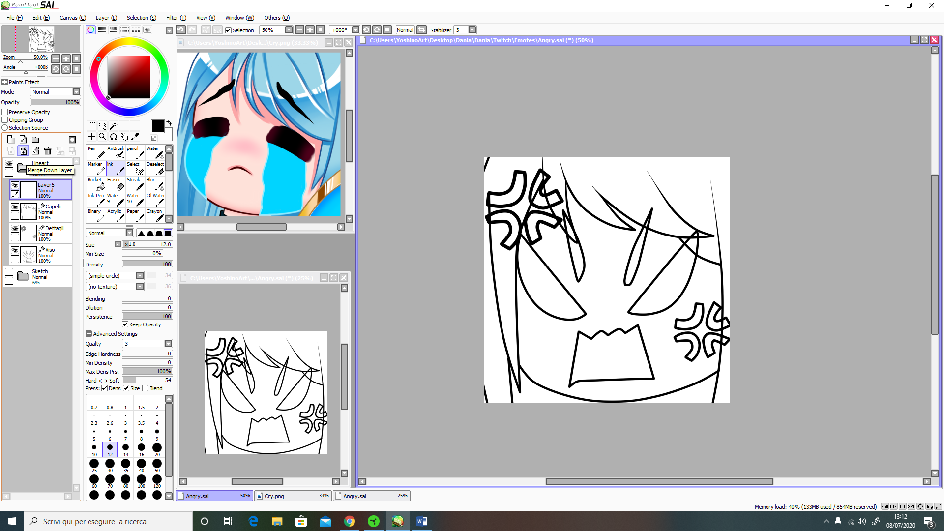Select the zoom magnifier tool
Image resolution: width=944 pixels, height=531 pixels.
coord(103,137)
